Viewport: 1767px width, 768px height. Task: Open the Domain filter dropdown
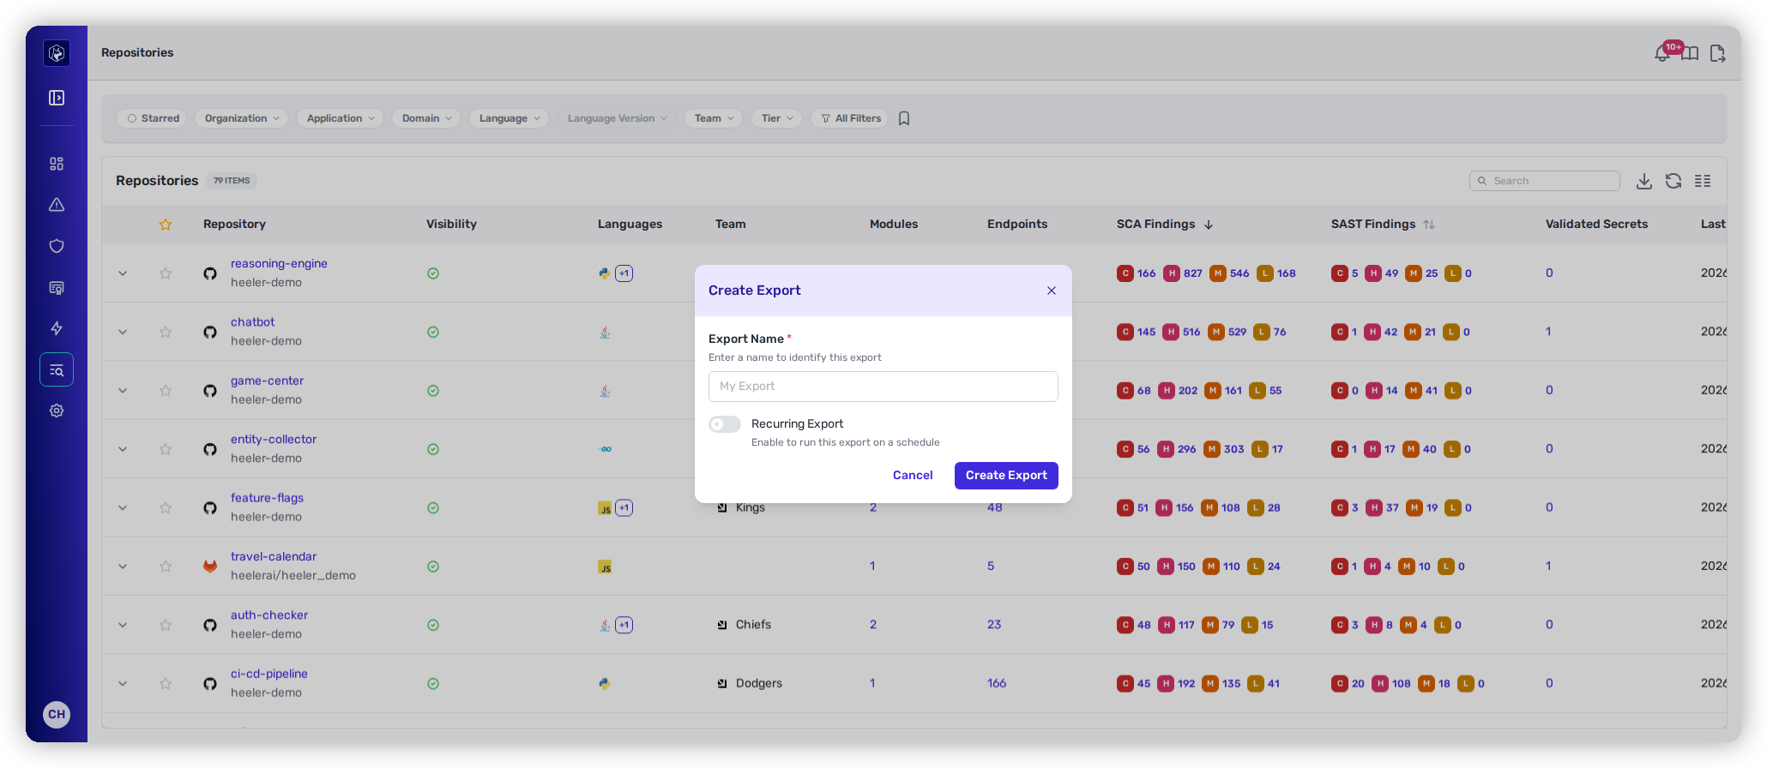[x=426, y=118]
